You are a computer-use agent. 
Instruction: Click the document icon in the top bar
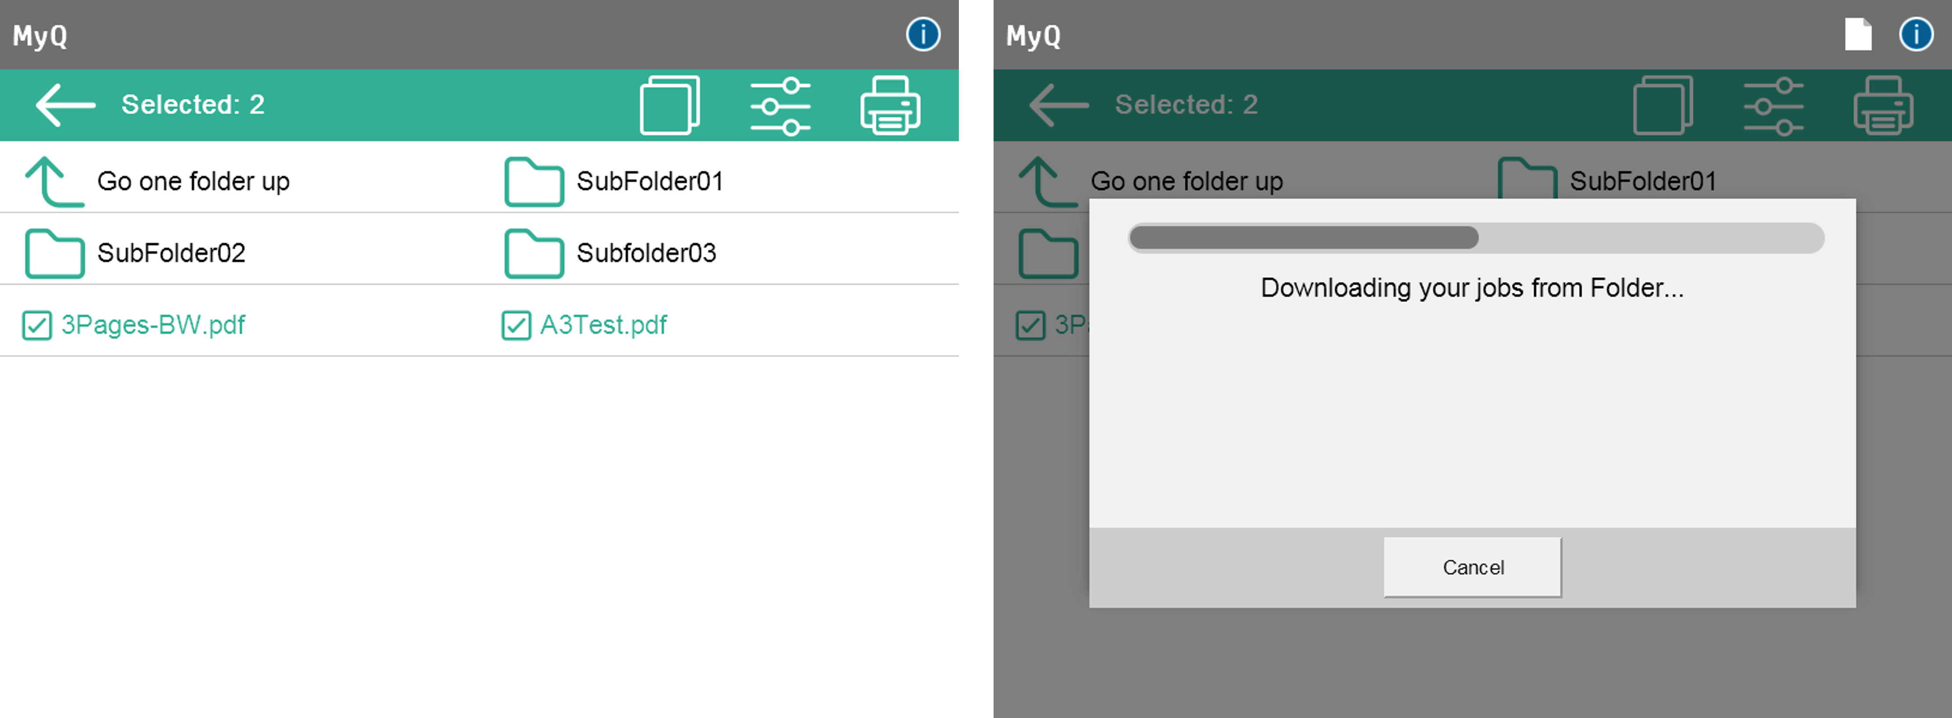[1858, 34]
